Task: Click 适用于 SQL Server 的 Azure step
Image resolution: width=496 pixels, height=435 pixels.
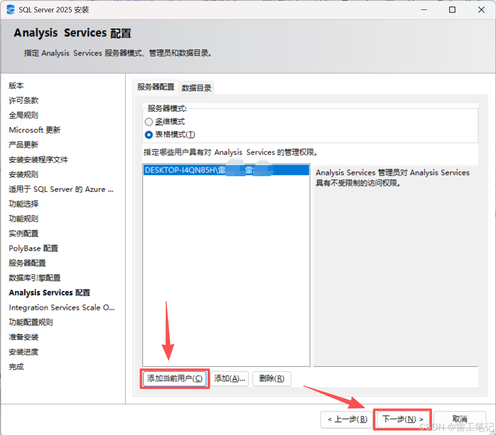Action: [x=61, y=189]
